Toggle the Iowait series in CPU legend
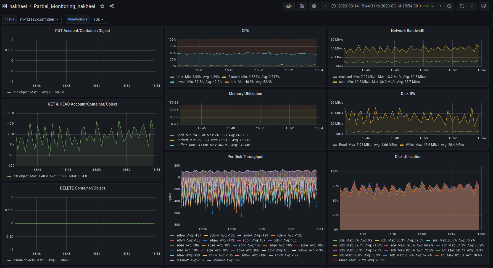The width and height of the screenshot is (493, 268). [x=181, y=82]
